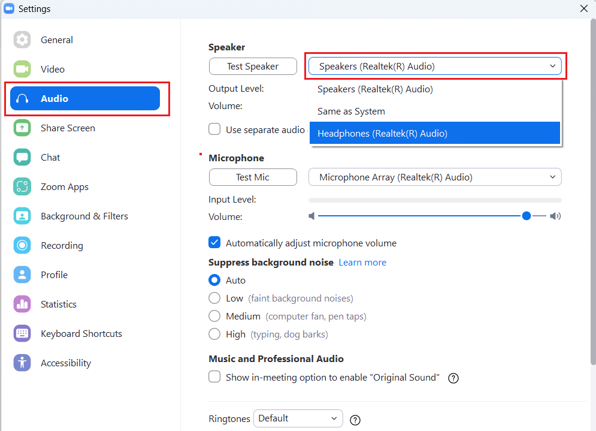Choose Same as System speaker option
The width and height of the screenshot is (596, 431).
coord(435,111)
